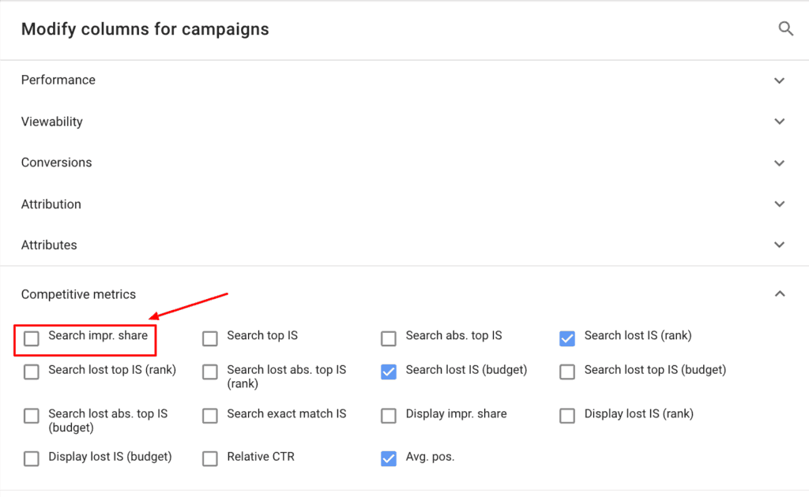Open the Conversions section
The width and height of the screenshot is (809, 497).
point(780,163)
